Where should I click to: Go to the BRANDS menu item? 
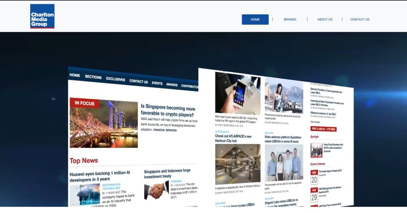tap(290, 20)
